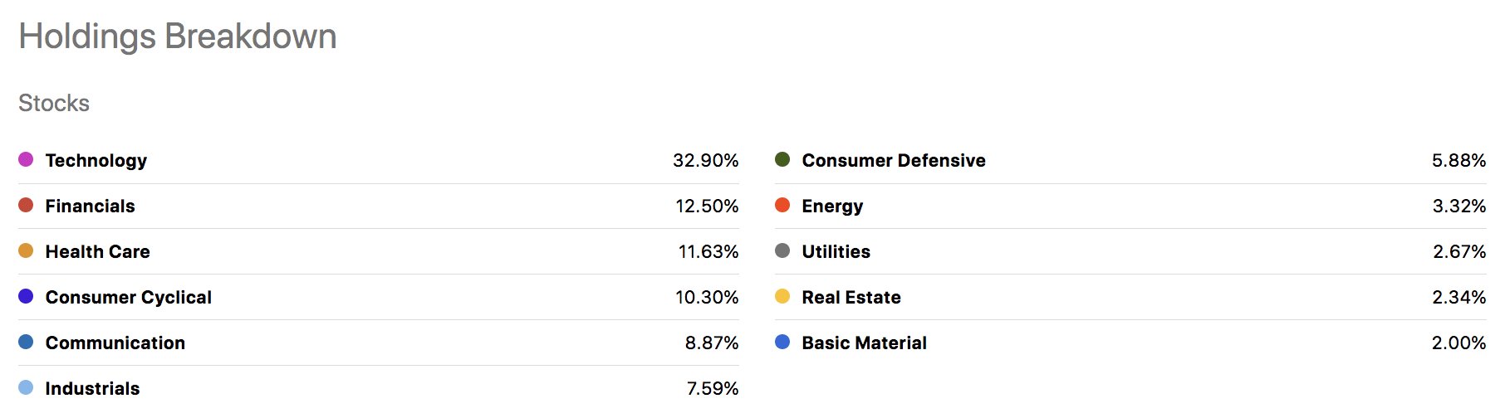Click the Holdings Breakdown heading
The height and width of the screenshot is (418, 1505).
[178, 36]
